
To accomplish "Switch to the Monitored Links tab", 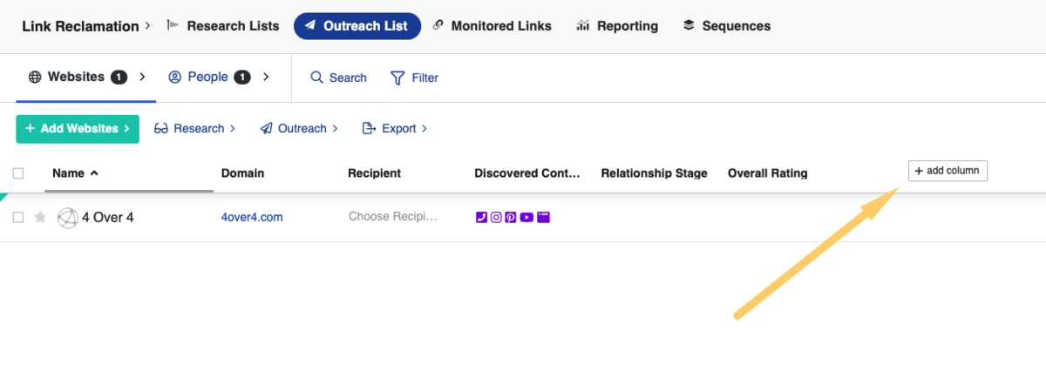I will pos(492,26).
